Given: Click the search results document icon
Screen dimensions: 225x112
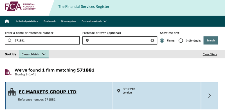Looking at the screenshot, I should 8,72.
